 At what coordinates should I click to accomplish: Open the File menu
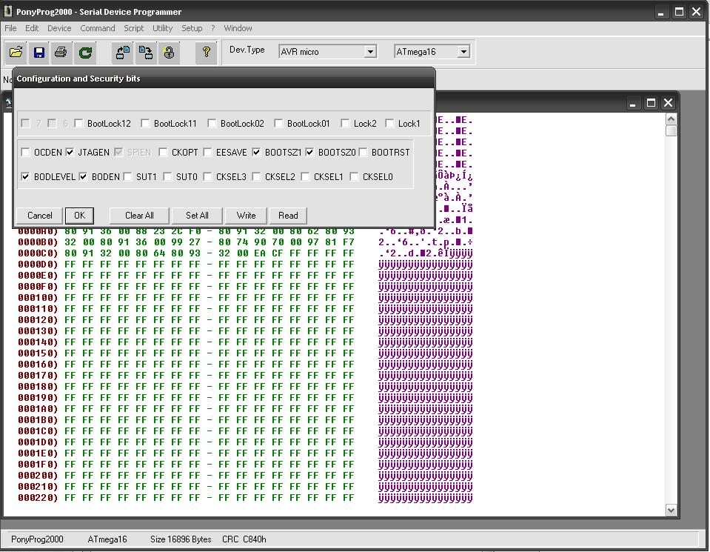click(x=10, y=28)
